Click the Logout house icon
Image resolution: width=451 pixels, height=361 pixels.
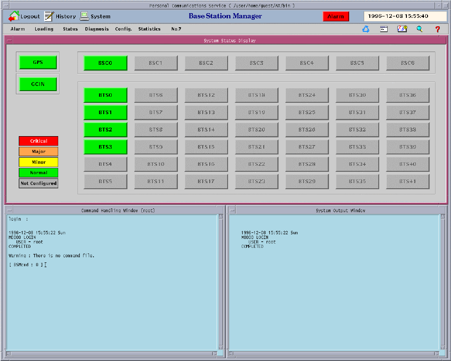coord(14,16)
